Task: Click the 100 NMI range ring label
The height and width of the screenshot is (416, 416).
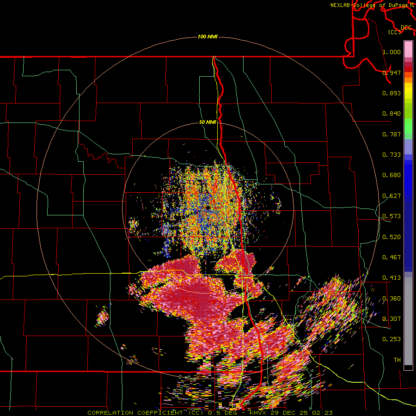Action: (208, 37)
